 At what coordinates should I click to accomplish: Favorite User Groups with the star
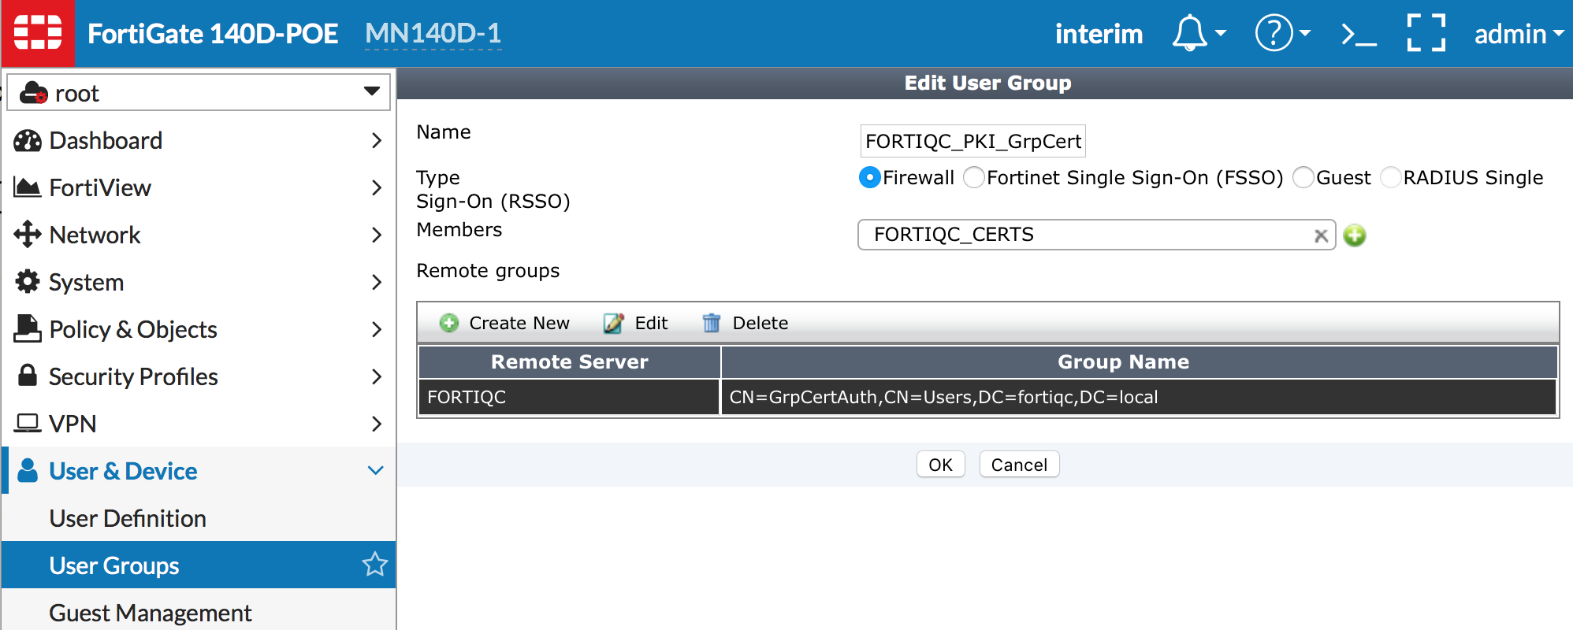[375, 564]
